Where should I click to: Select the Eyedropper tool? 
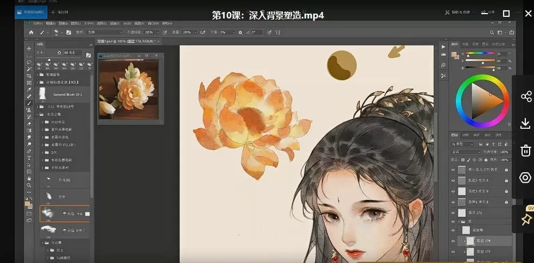(29, 89)
